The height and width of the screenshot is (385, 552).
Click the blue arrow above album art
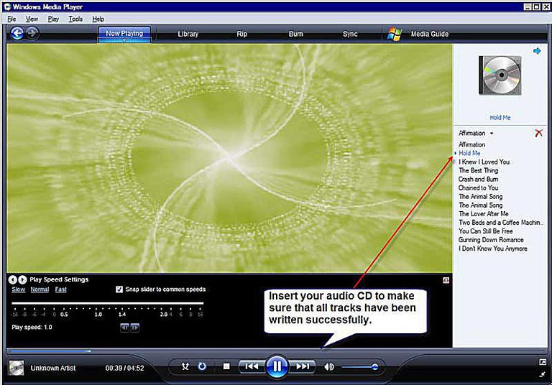537,51
